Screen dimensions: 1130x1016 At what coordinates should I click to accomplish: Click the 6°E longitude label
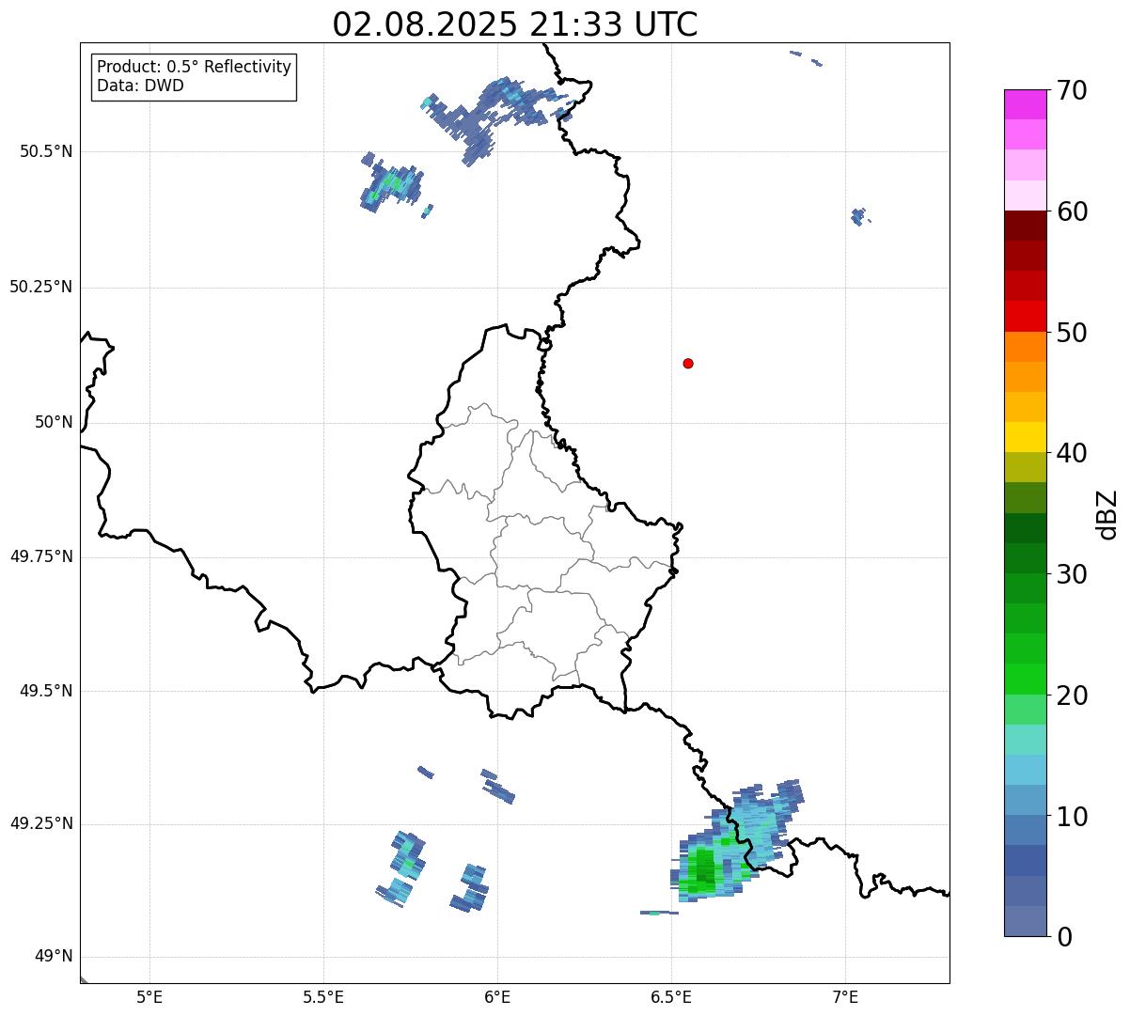coord(497,996)
